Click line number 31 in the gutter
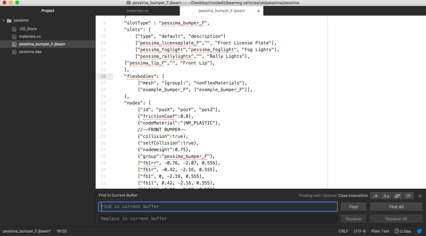The height and width of the screenshot is (236, 426). (x=103, y=176)
